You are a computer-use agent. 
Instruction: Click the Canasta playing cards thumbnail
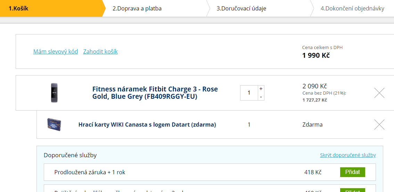click(54, 124)
